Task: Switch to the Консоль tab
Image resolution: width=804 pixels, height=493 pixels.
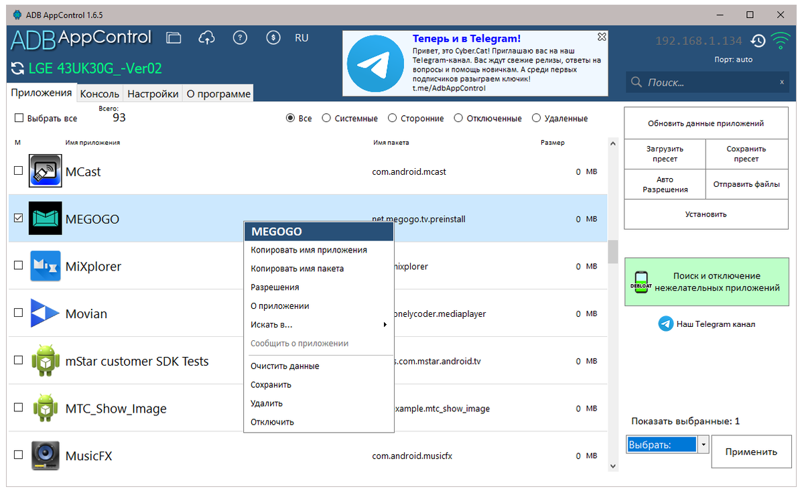Action: coord(100,94)
